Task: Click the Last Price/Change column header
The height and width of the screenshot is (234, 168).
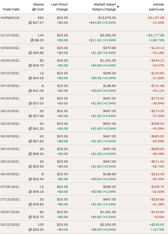Action: (x=59, y=7)
